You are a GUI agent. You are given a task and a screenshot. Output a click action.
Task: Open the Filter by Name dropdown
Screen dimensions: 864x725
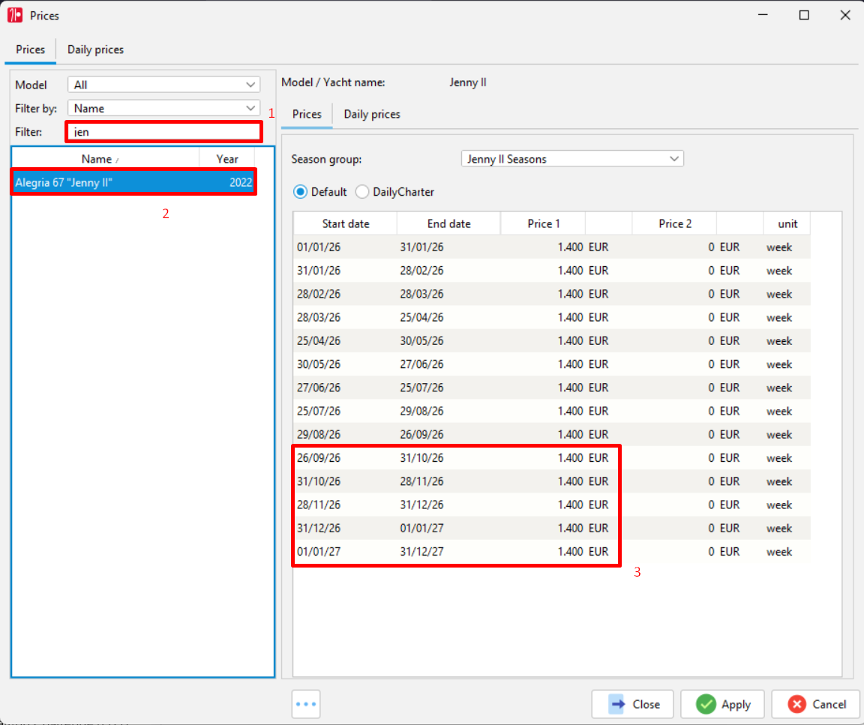pos(163,108)
